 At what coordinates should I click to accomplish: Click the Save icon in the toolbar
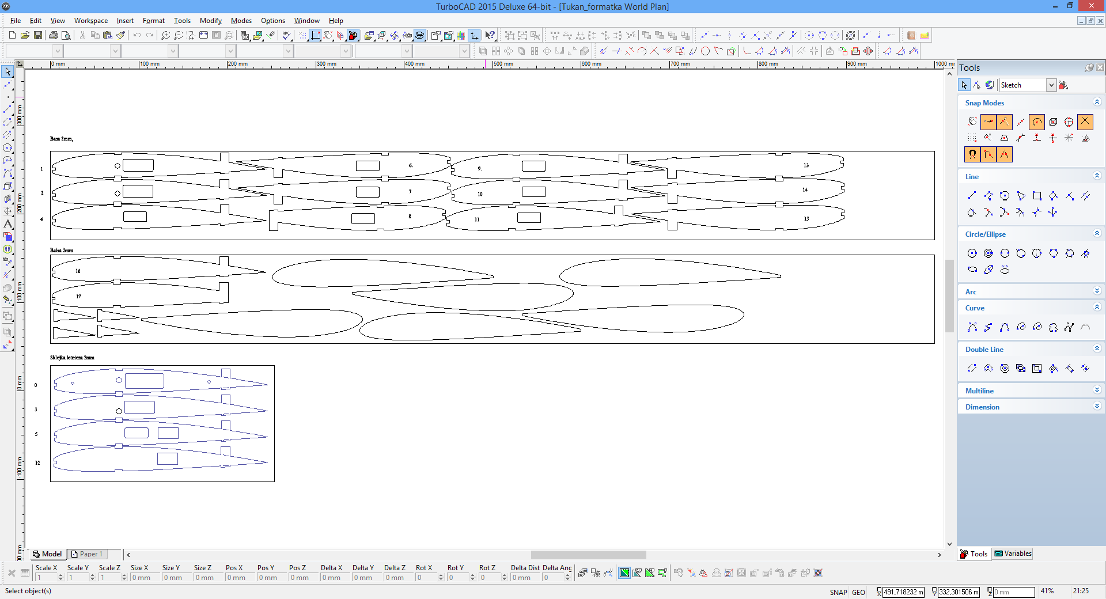tap(38, 35)
